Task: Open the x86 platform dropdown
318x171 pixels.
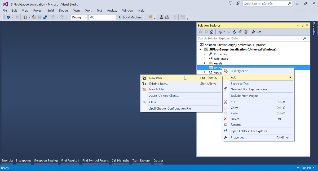Action: (102, 17)
